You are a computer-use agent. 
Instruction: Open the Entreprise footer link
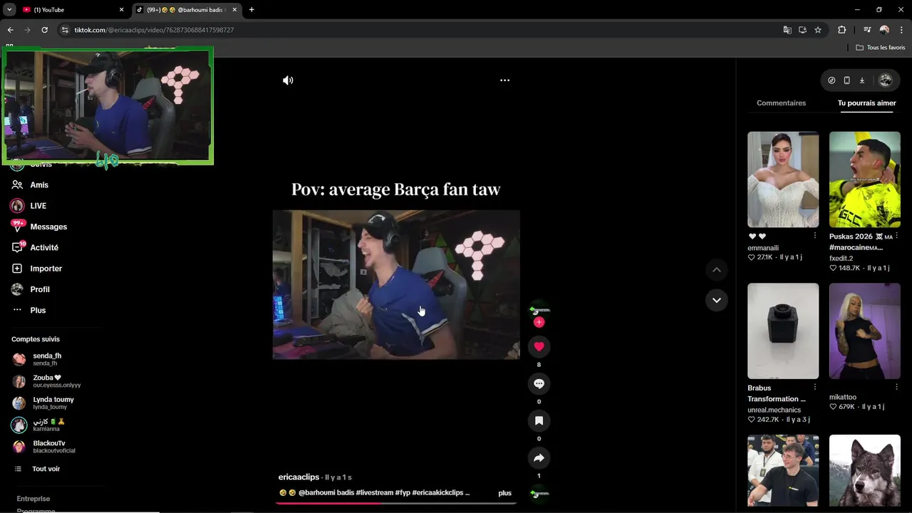(33, 499)
